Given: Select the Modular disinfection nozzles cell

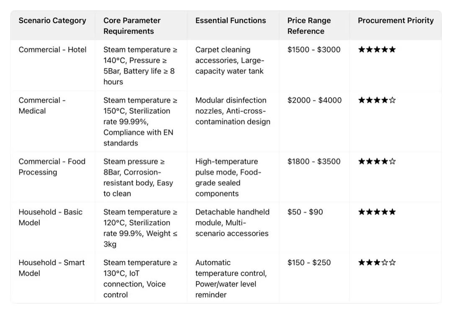Looking at the screenshot, I should pos(233,111).
